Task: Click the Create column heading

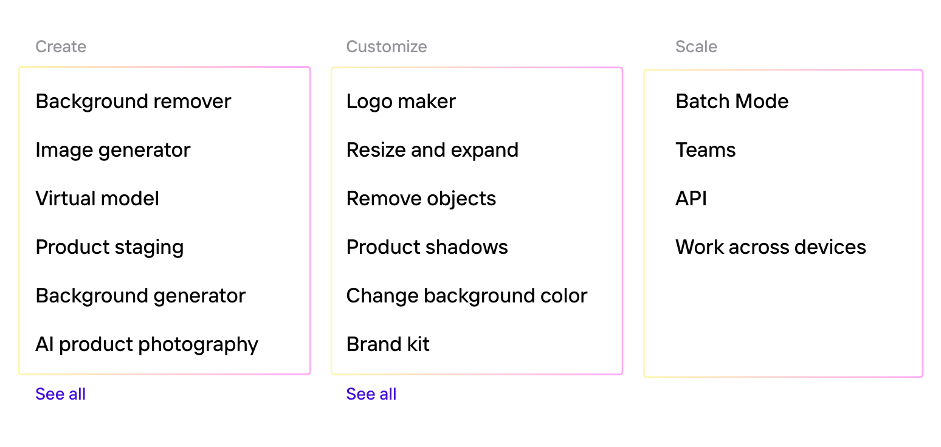Action: (x=61, y=47)
